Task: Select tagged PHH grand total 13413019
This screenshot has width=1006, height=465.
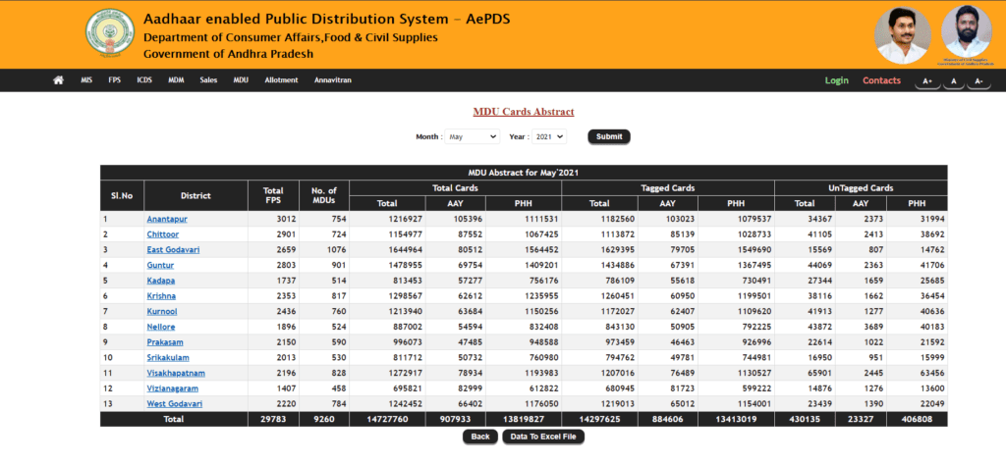Action: 735,419
